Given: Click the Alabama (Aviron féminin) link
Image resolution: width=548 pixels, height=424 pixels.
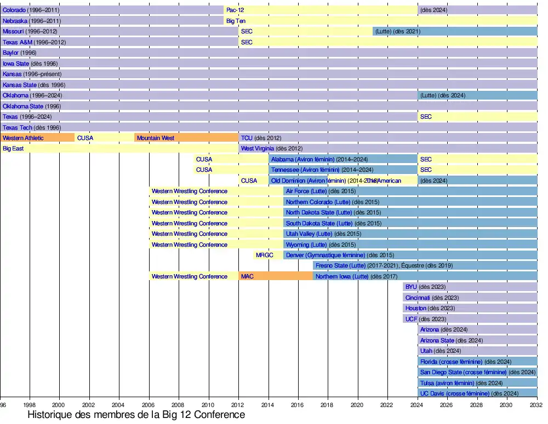Looking at the screenshot, I should pyautogui.click(x=302, y=159).
